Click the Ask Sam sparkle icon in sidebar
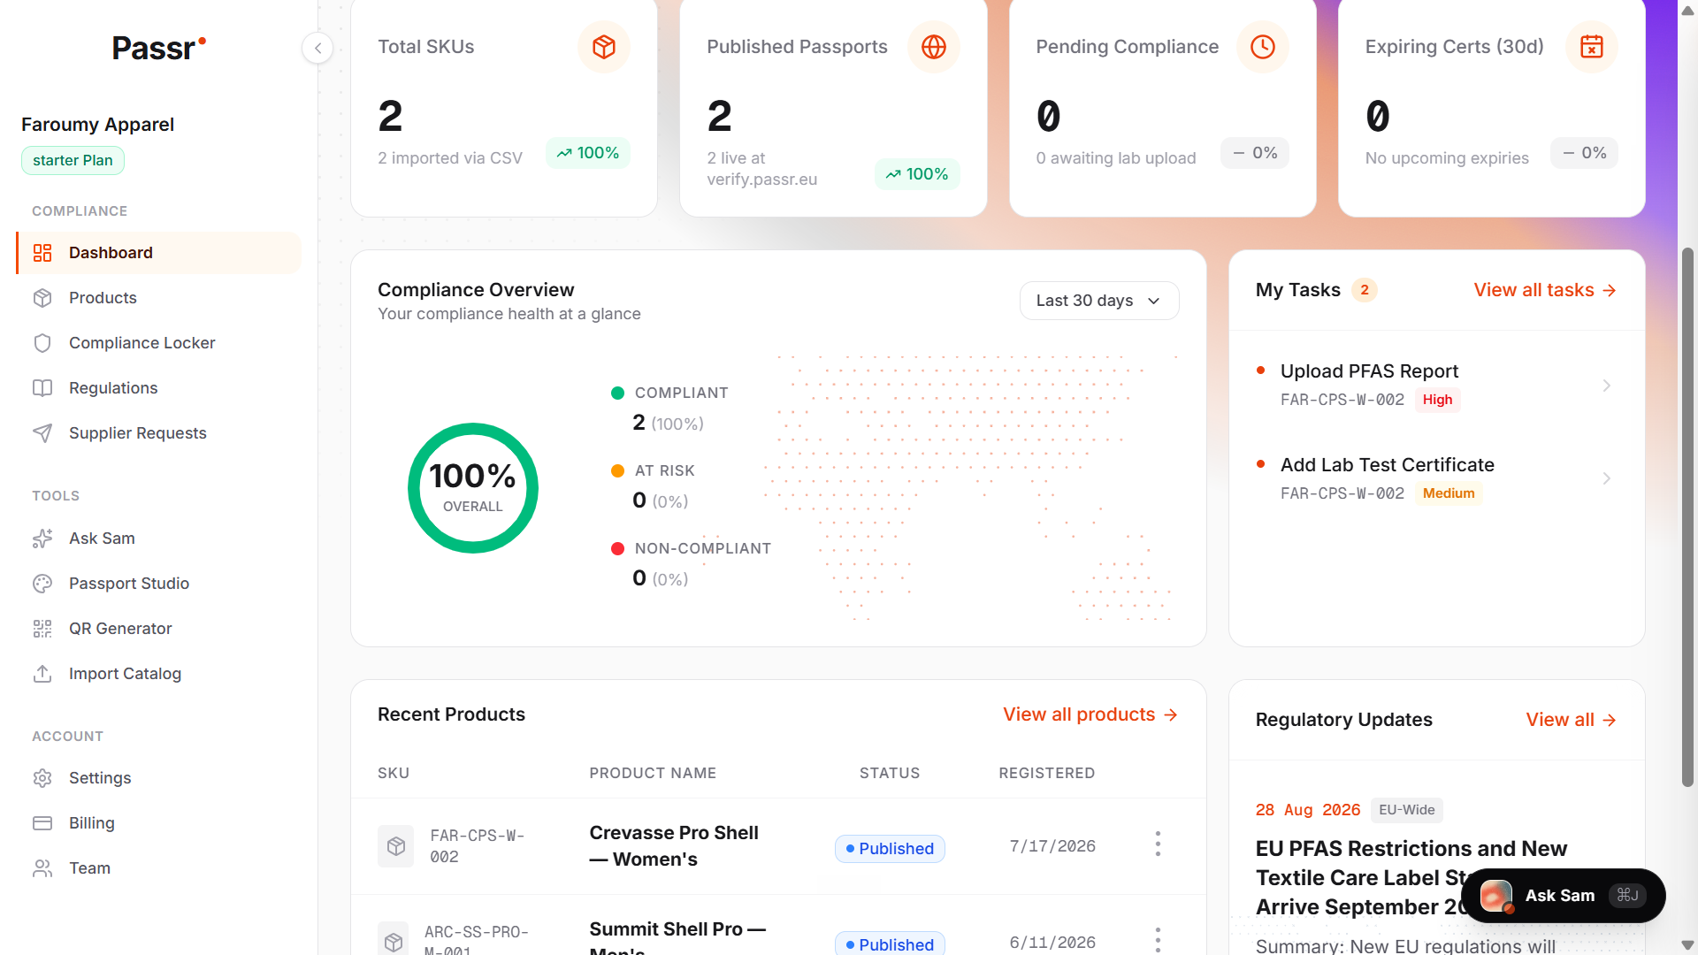 click(x=42, y=539)
